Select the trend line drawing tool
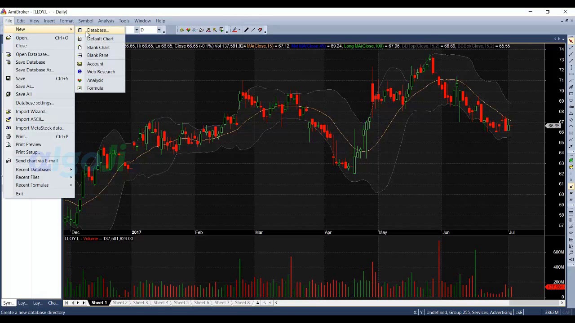Screen dimensions: 575x323 (571, 48)
